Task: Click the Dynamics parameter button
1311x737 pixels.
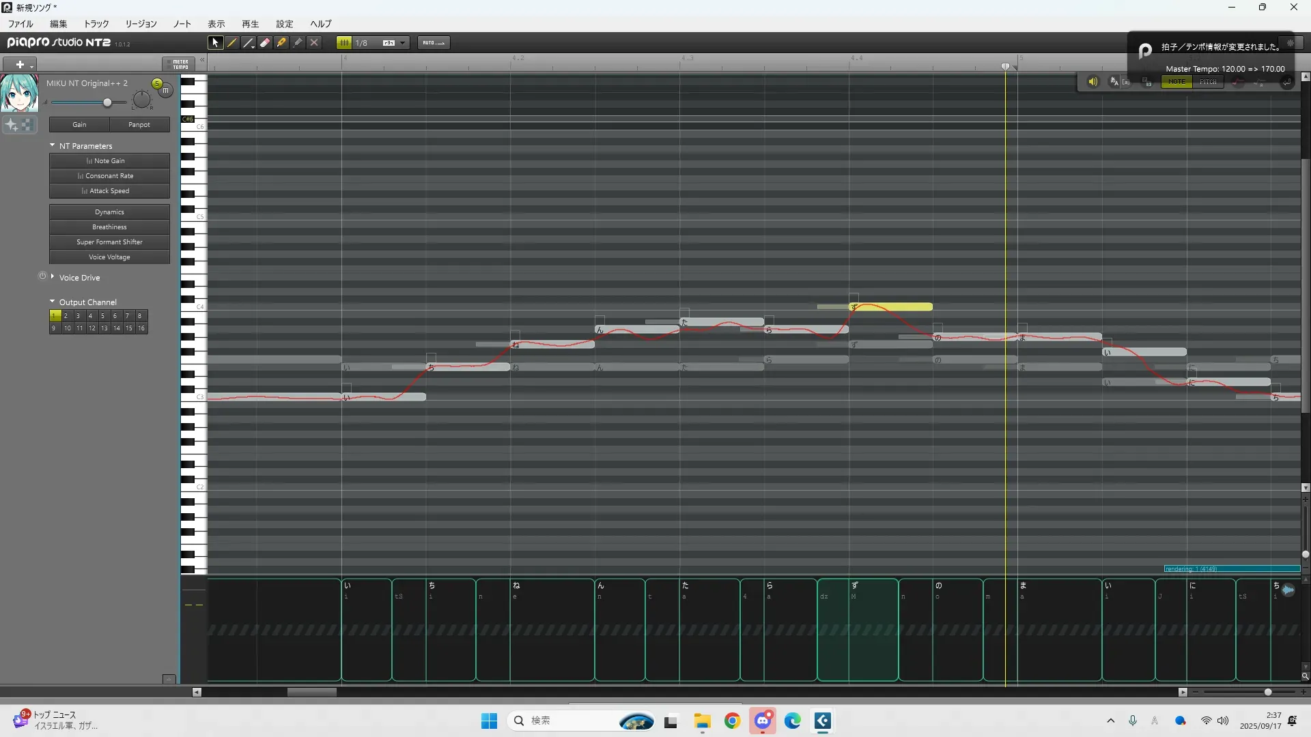Action: [109, 212]
